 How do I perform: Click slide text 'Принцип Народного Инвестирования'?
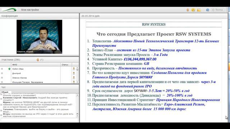[x=188, y=100]
